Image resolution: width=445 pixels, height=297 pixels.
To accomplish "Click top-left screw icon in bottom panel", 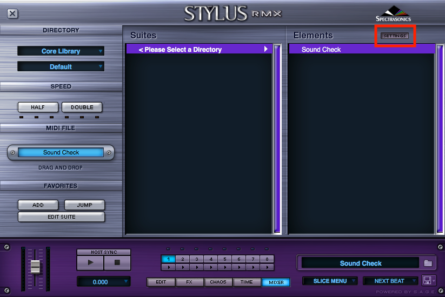I will point(7,247).
